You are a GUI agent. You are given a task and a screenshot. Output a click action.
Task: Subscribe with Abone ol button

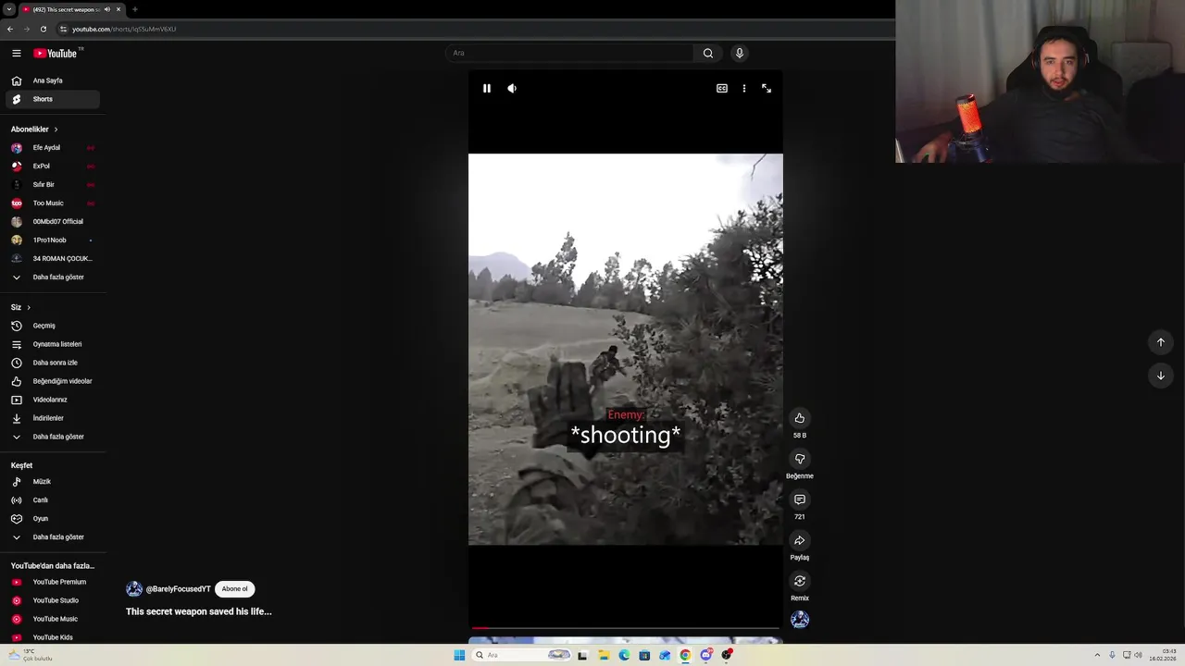(x=234, y=589)
